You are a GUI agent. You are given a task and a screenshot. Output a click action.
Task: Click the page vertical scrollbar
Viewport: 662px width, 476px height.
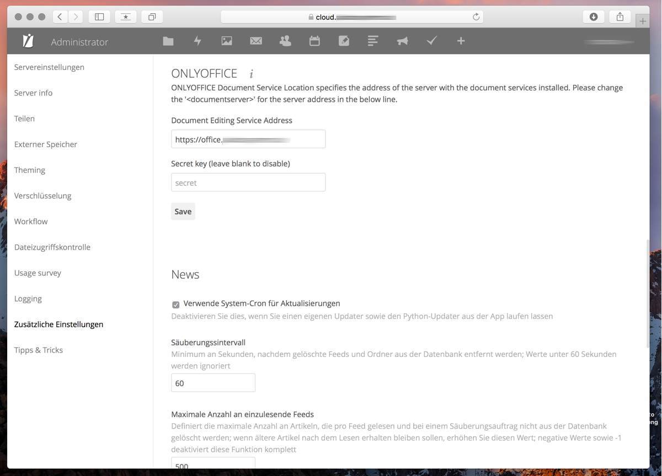coord(648,293)
